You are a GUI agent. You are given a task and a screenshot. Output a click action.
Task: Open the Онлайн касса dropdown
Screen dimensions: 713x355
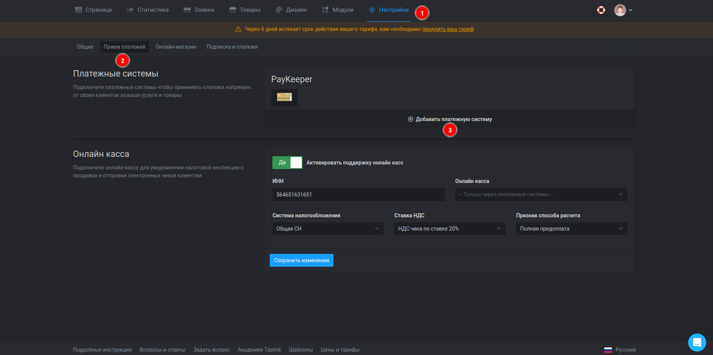pos(541,195)
